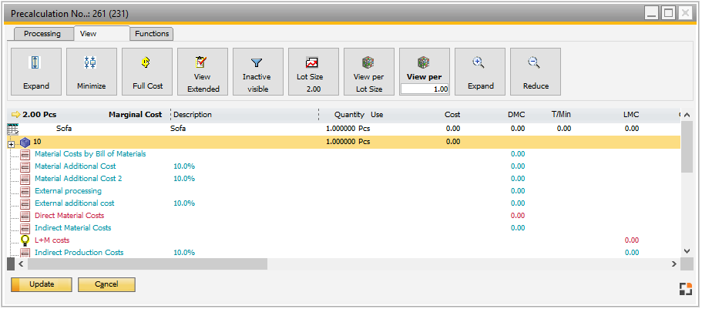Open the Functions tab
The height and width of the screenshot is (309, 702).
pyautogui.click(x=152, y=34)
